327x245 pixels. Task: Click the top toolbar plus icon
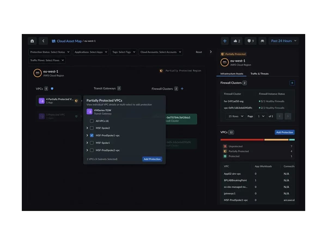[225, 41]
